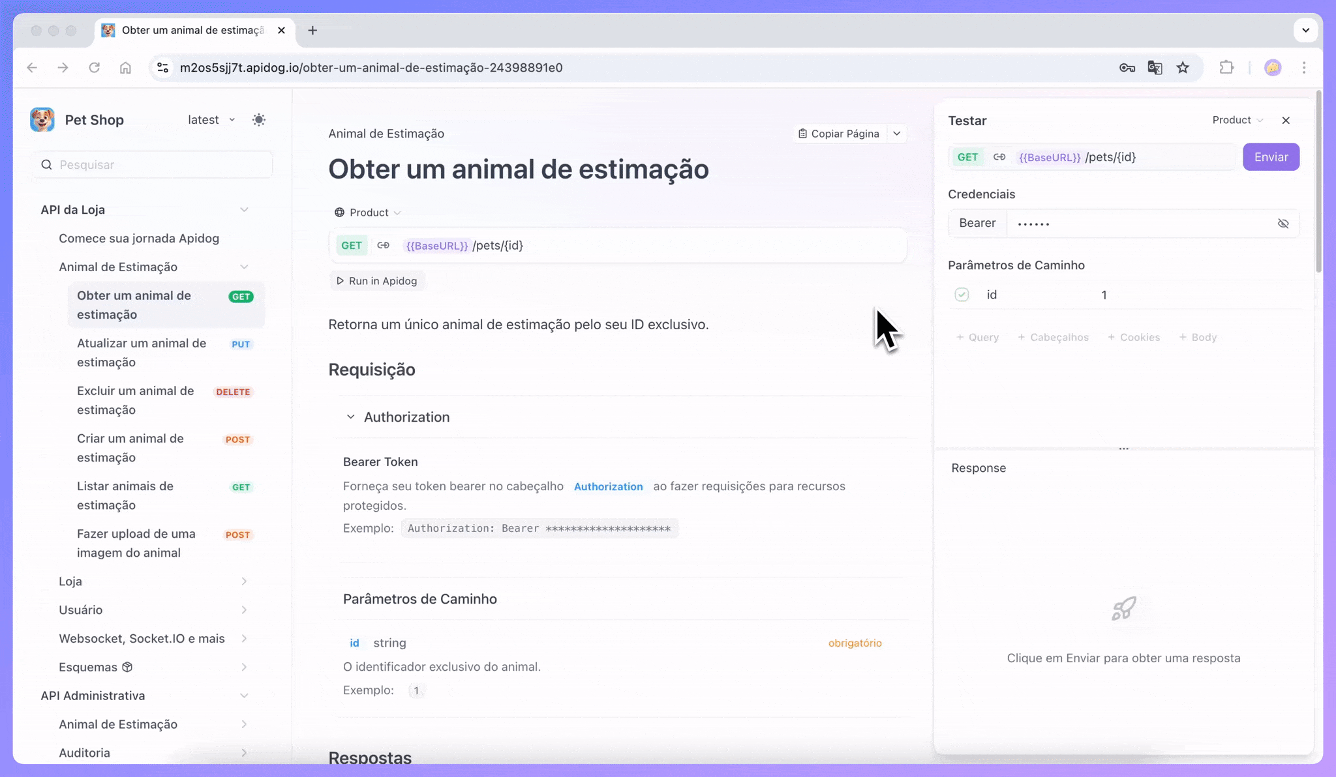Viewport: 1336px width, 777px height.
Task: Click the Pet Shop dog logo
Action: (42, 120)
